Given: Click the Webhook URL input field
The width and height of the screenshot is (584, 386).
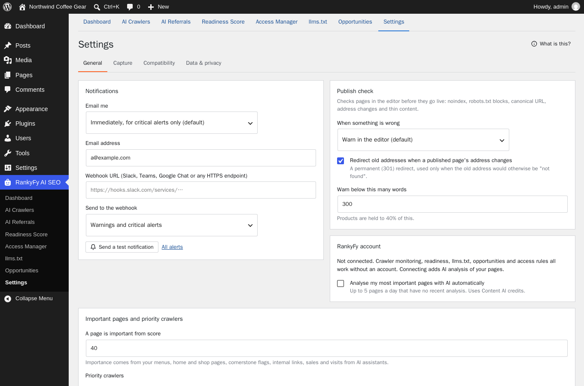Looking at the screenshot, I should [x=201, y=190].
